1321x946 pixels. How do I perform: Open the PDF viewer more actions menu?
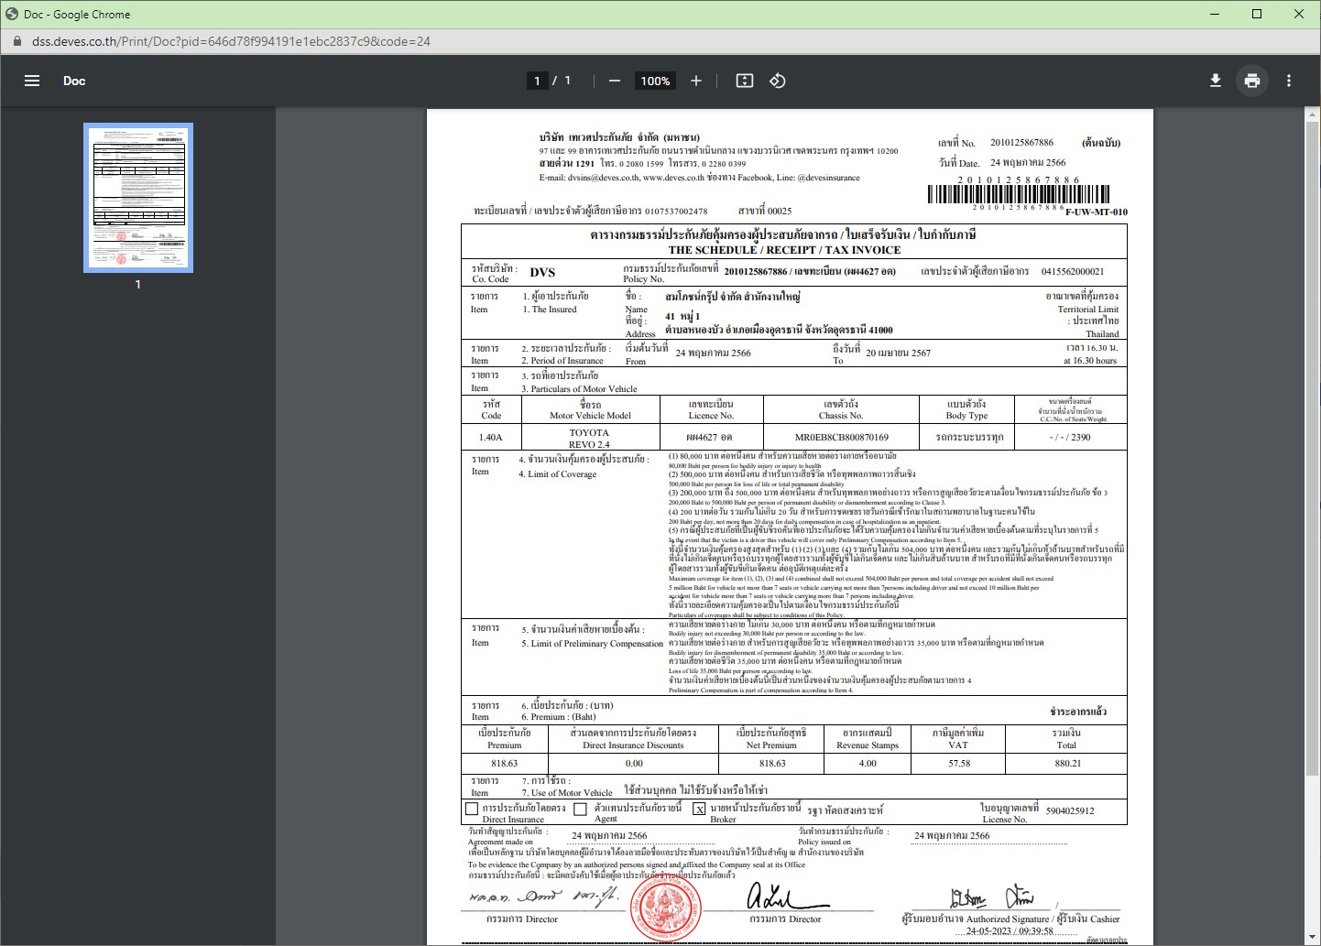[1289, 81]
